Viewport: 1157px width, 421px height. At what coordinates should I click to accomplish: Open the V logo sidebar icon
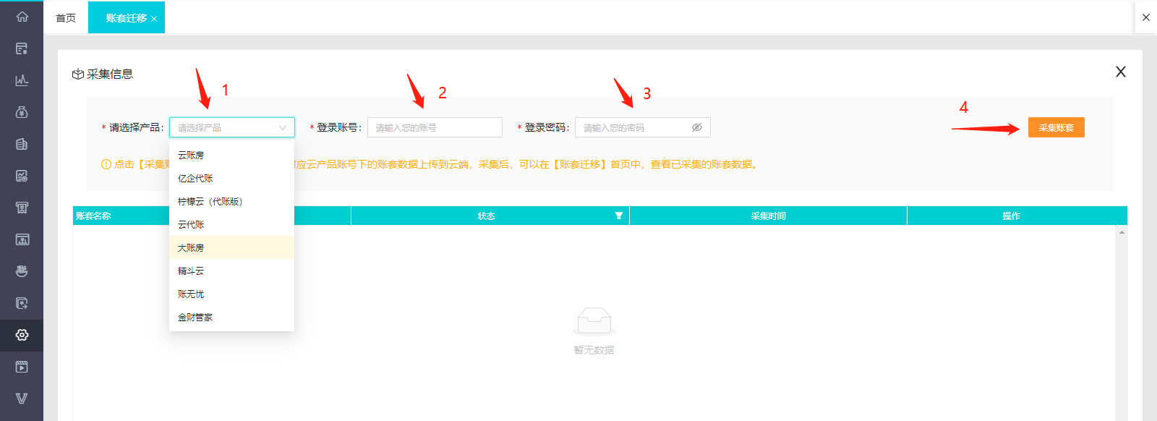[x=22, y=399]
